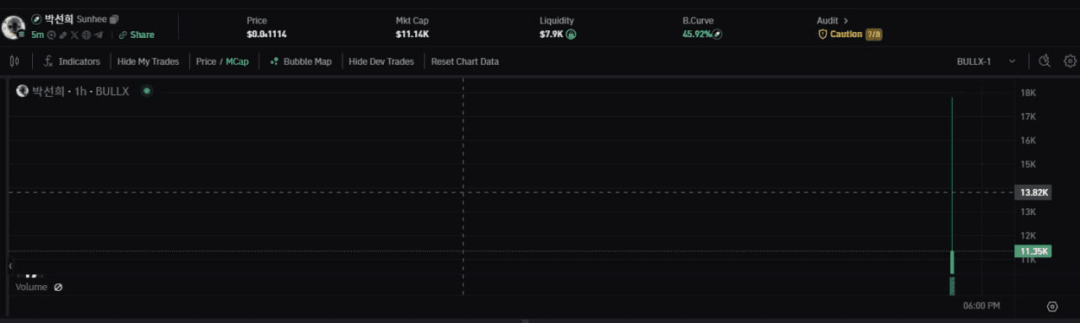Click the Caution audit status
The height and width of the screenshot is (323, 1080).
(840, 35)
